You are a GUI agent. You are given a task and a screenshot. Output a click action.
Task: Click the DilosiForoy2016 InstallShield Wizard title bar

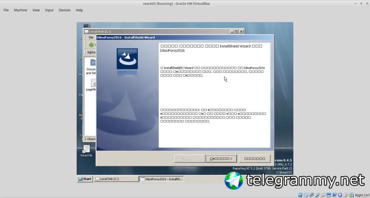(x=185, y=37)
